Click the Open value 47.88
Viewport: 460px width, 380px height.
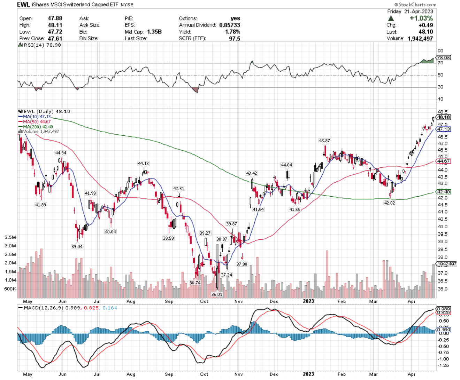[x=55, y=18]
